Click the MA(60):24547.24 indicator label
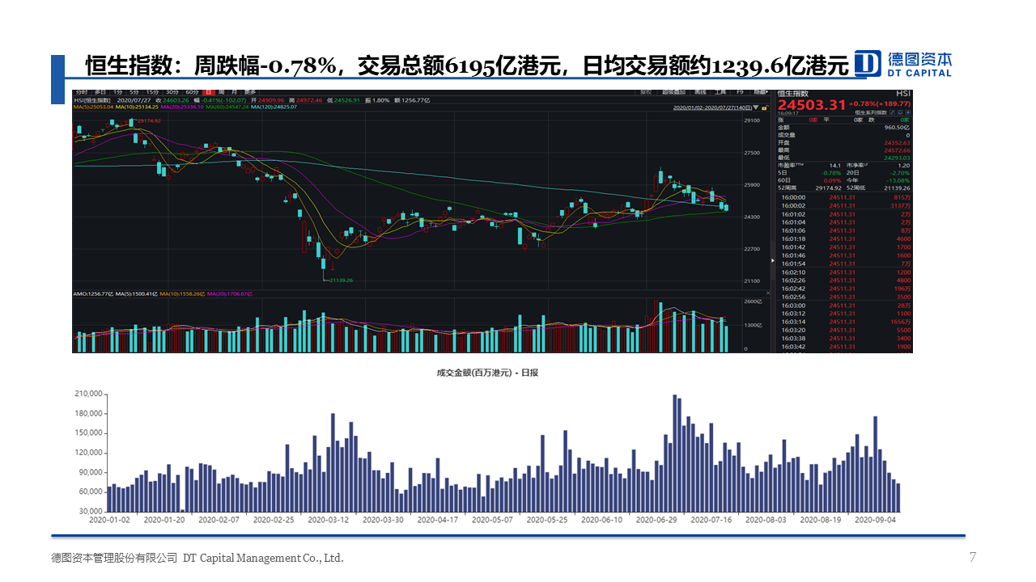 coord(227,107)
